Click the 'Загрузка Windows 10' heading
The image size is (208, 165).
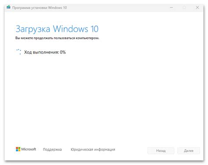pos(57,29)
